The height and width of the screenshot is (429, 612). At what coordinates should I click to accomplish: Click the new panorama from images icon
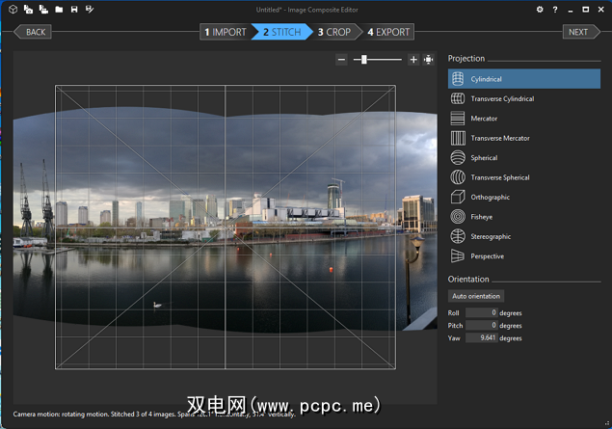tap(28, 10)
